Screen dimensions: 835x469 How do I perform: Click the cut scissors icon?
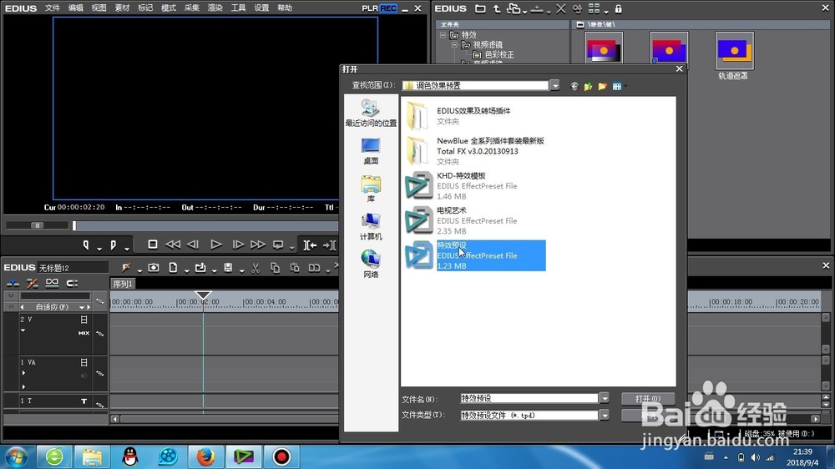pyautogui.click(x=256, y=268)
